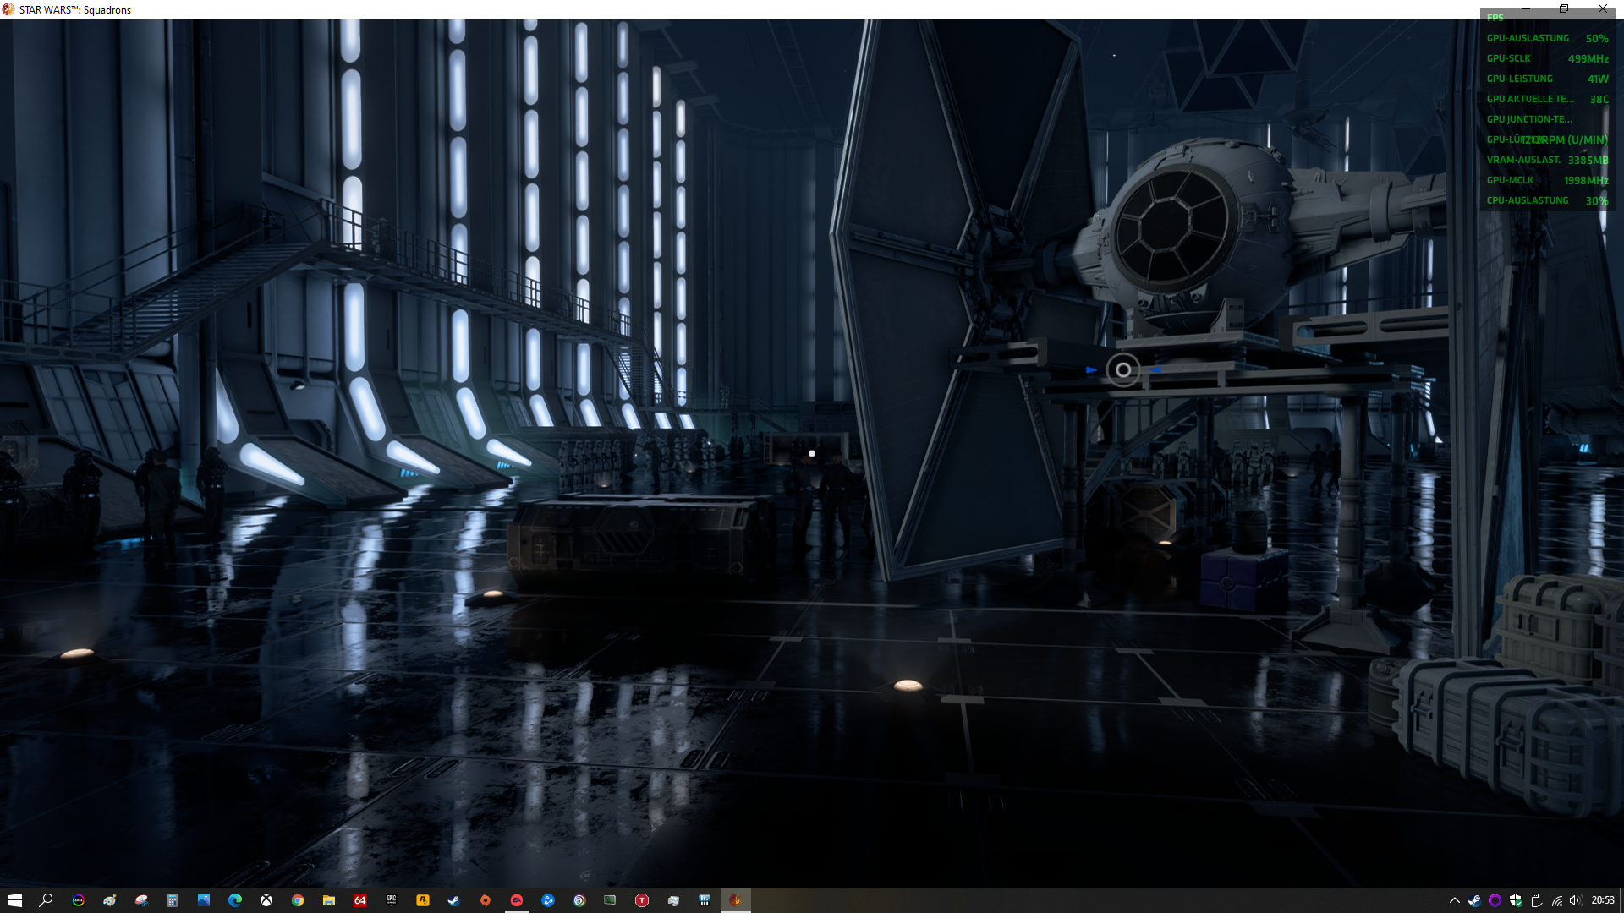Screen dimensions: 1624x913
Task: Open the Calculator taskbar icon
Action: pos(173,900)
